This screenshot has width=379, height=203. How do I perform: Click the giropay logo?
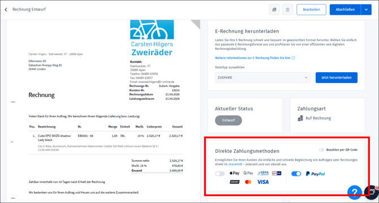click(x=277, y=173)
